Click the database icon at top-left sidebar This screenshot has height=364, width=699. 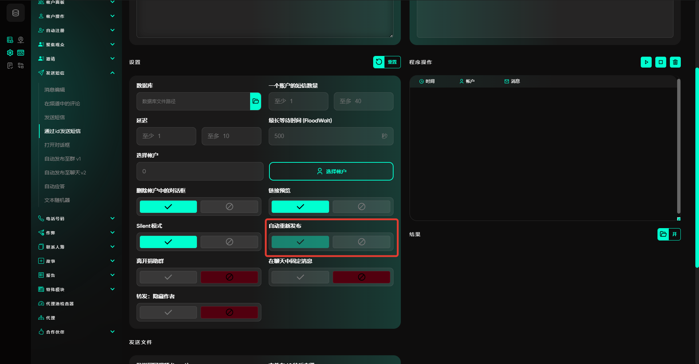click(16, 13)
